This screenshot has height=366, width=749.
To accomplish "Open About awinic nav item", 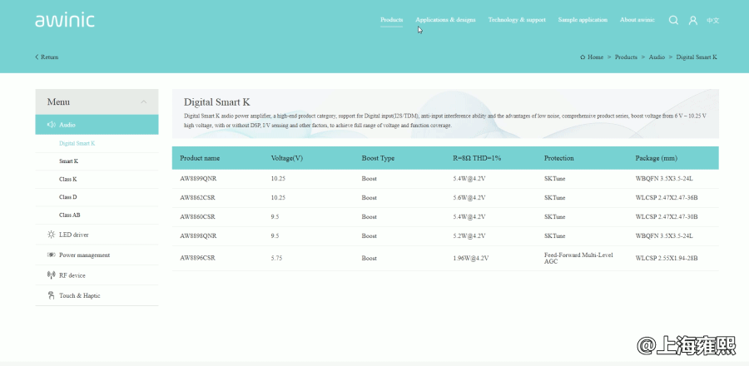I will pos(637,20).
